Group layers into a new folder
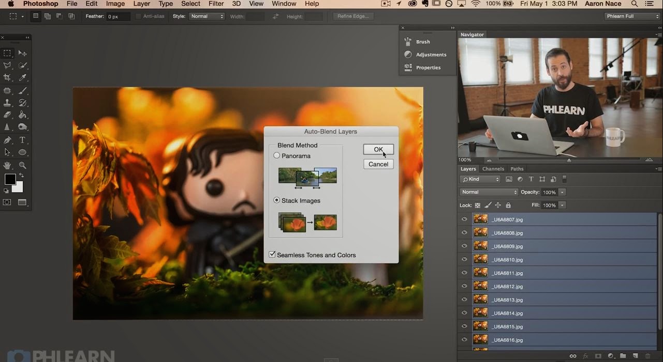This screenshot has height=362, width=663. coord(623,355)
